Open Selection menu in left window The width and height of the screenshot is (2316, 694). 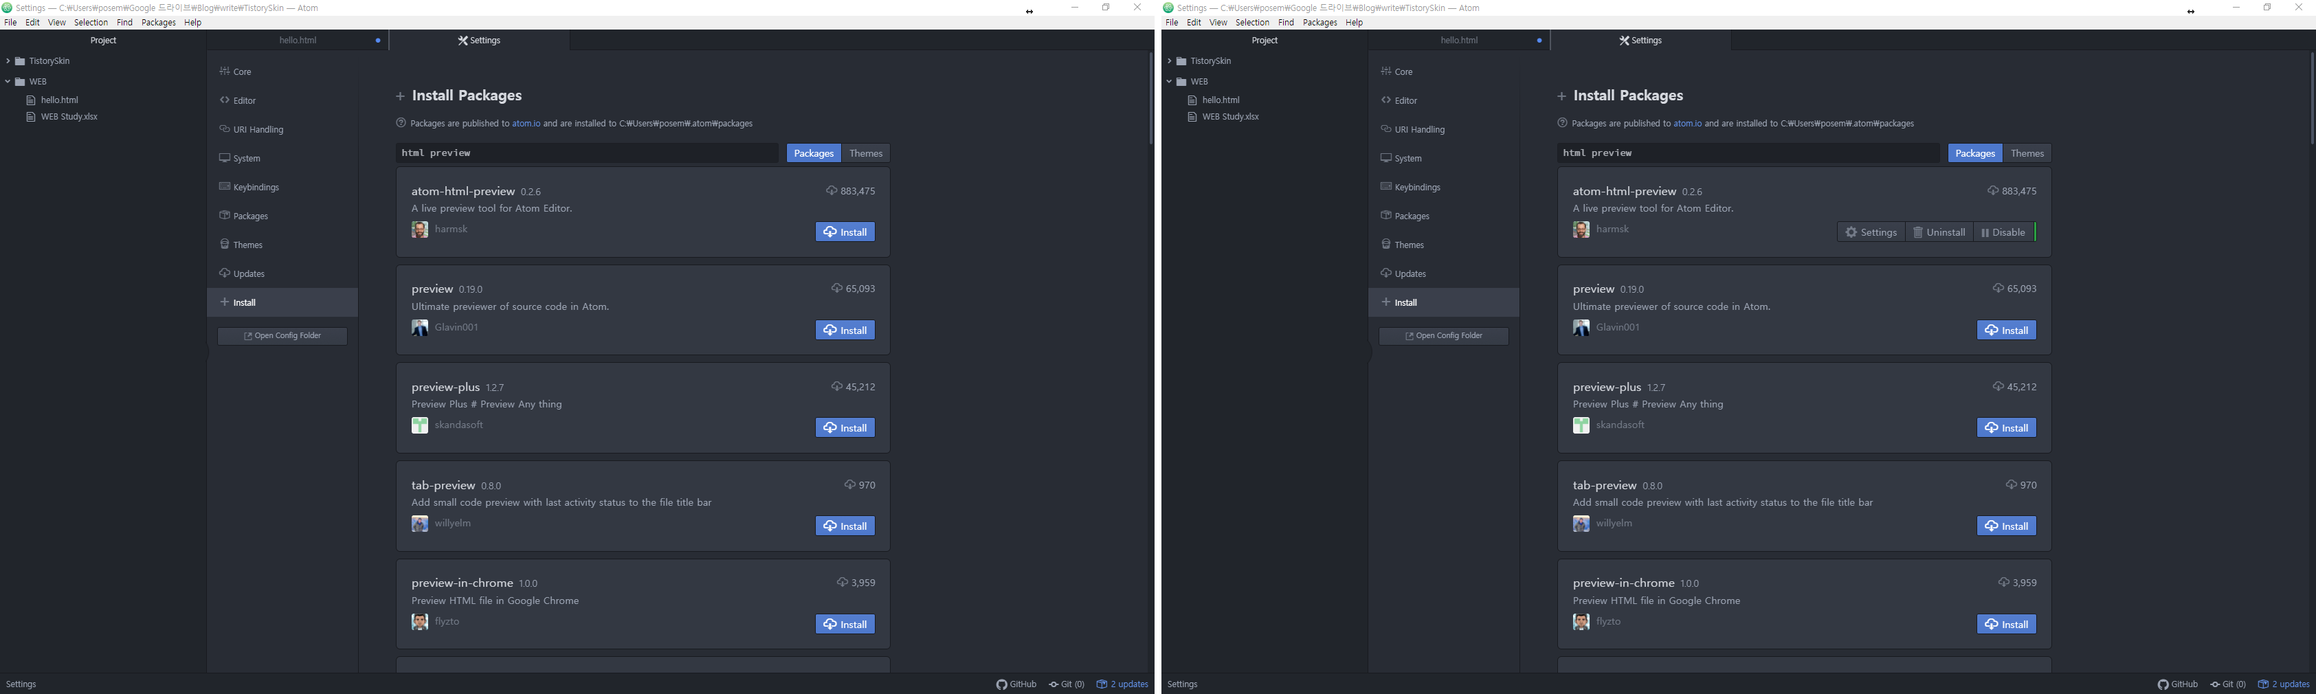[91, 23]
